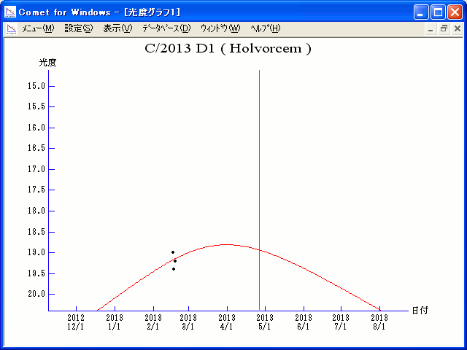Viewport: 467px width, 350px height.
Task: Click the 2013 4/1 date label
Action: (227, 322)
